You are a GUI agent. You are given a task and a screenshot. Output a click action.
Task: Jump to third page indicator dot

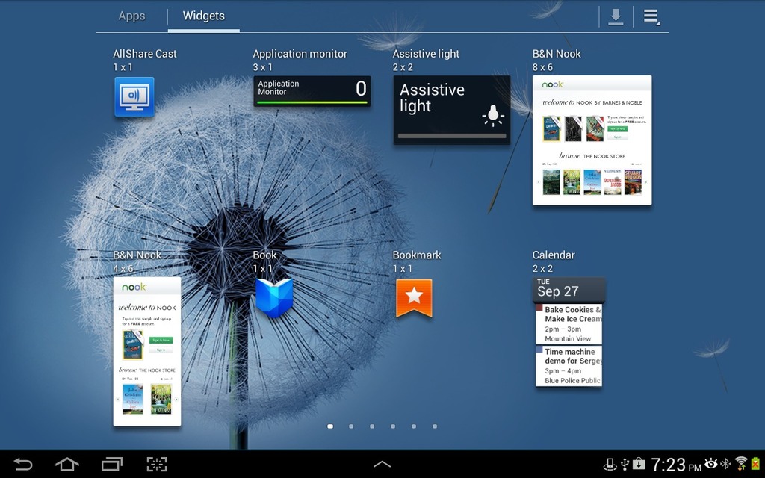pos(372,426)
